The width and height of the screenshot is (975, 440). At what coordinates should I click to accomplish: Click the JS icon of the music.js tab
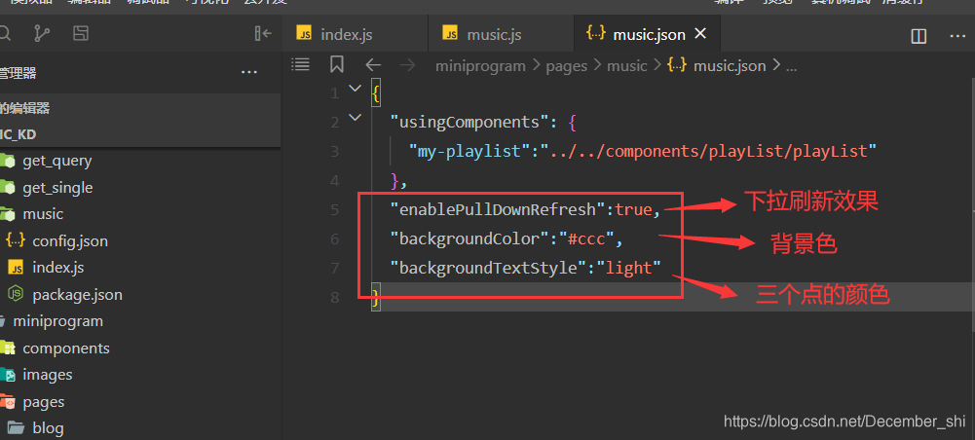pos(450,33)
